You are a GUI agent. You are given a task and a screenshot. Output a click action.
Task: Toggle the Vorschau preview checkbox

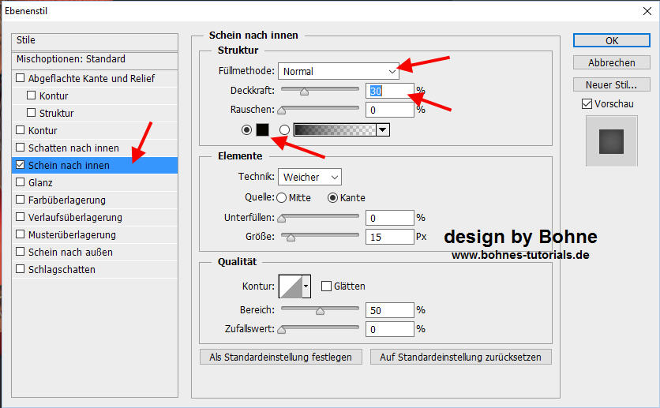tap(587, 103)
